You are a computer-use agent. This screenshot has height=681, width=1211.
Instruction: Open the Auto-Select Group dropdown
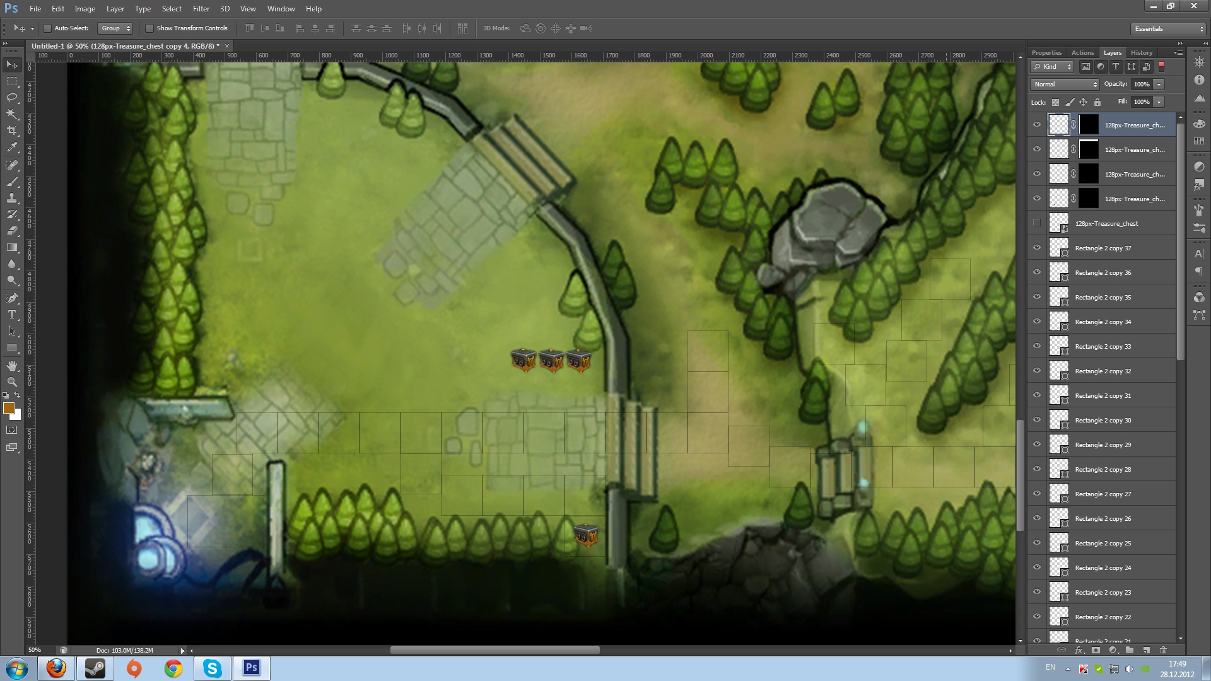115,28
